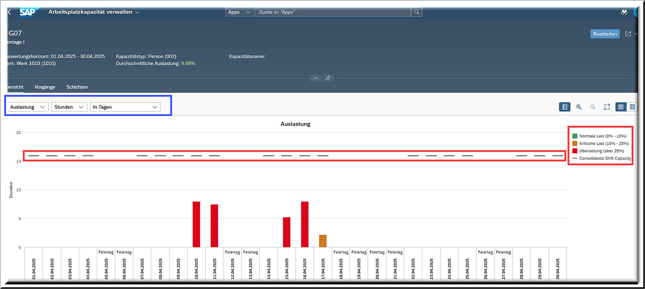Click the Überlastung red legend swatch
Screen dimensions: 645x289
coord(575,151)
